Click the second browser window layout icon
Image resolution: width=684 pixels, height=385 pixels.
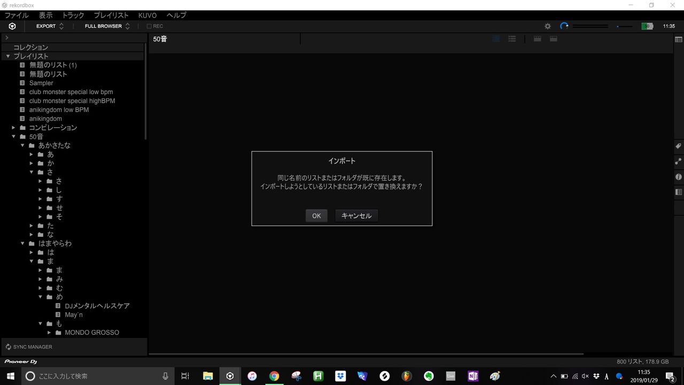click(554, 39)
